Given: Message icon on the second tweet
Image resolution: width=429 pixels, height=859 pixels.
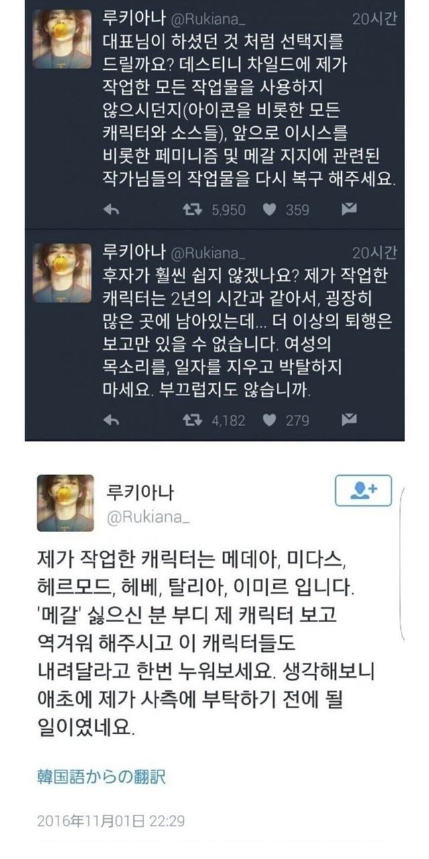Looking at the screenshot, I should pyautogui.click(x=349, y=420).
